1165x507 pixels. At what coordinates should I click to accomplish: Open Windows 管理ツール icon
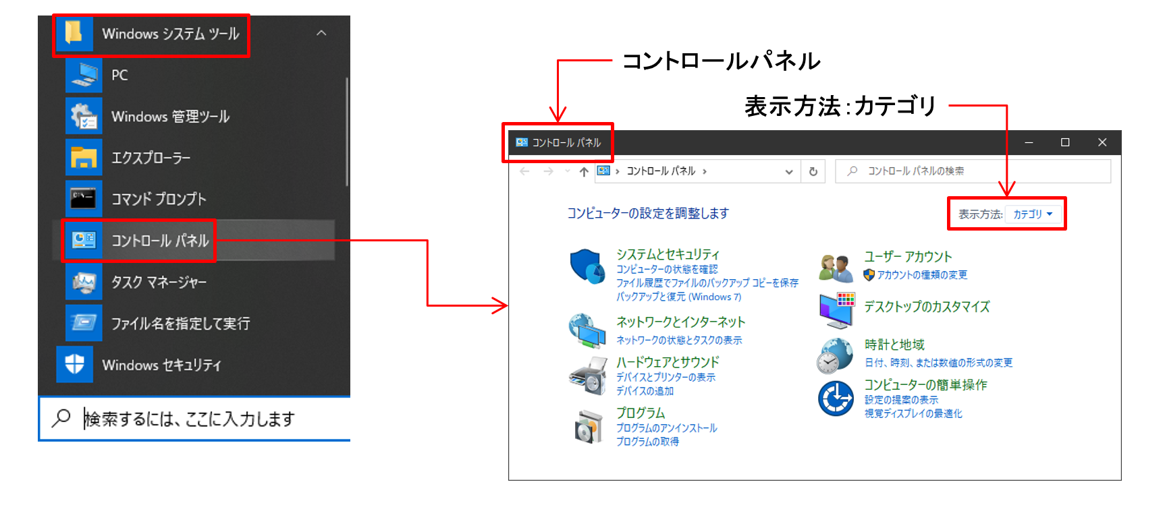84,116
